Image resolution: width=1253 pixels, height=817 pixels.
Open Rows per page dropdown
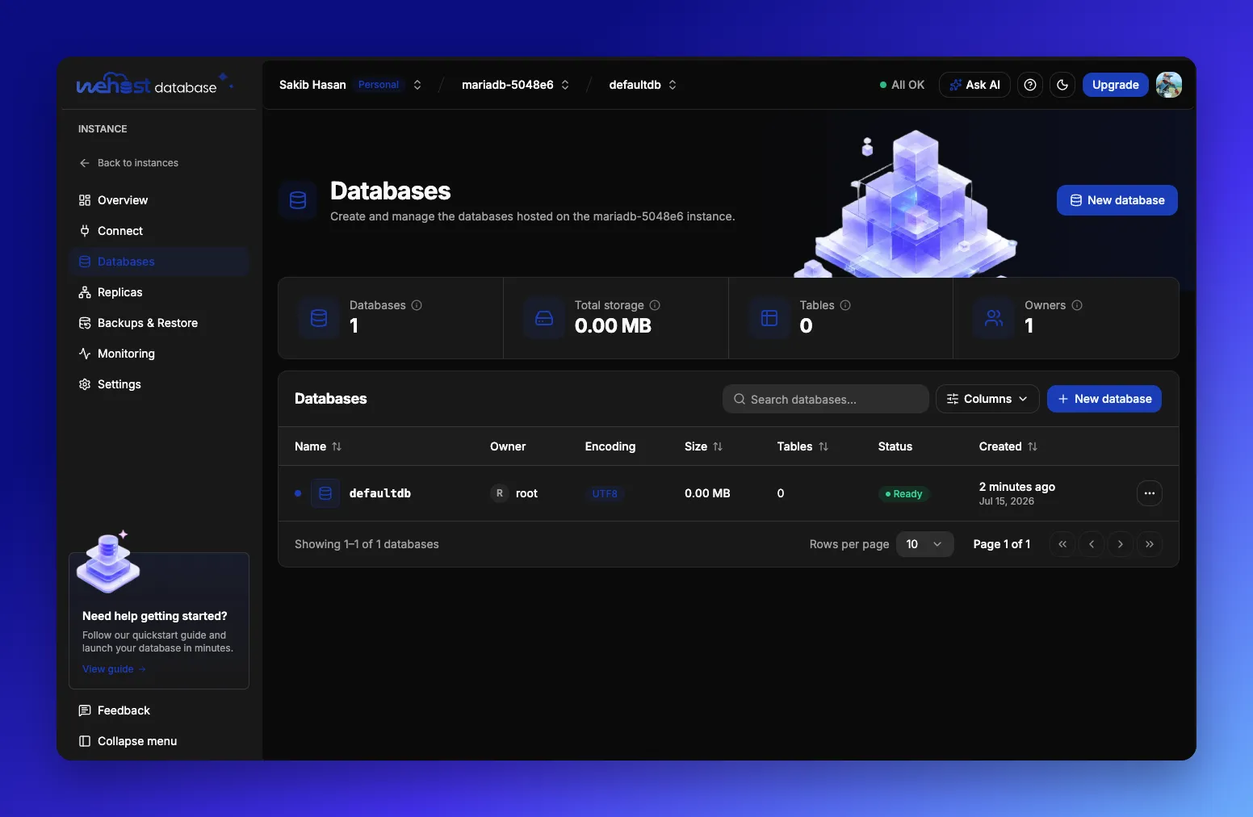pos(924,544)
